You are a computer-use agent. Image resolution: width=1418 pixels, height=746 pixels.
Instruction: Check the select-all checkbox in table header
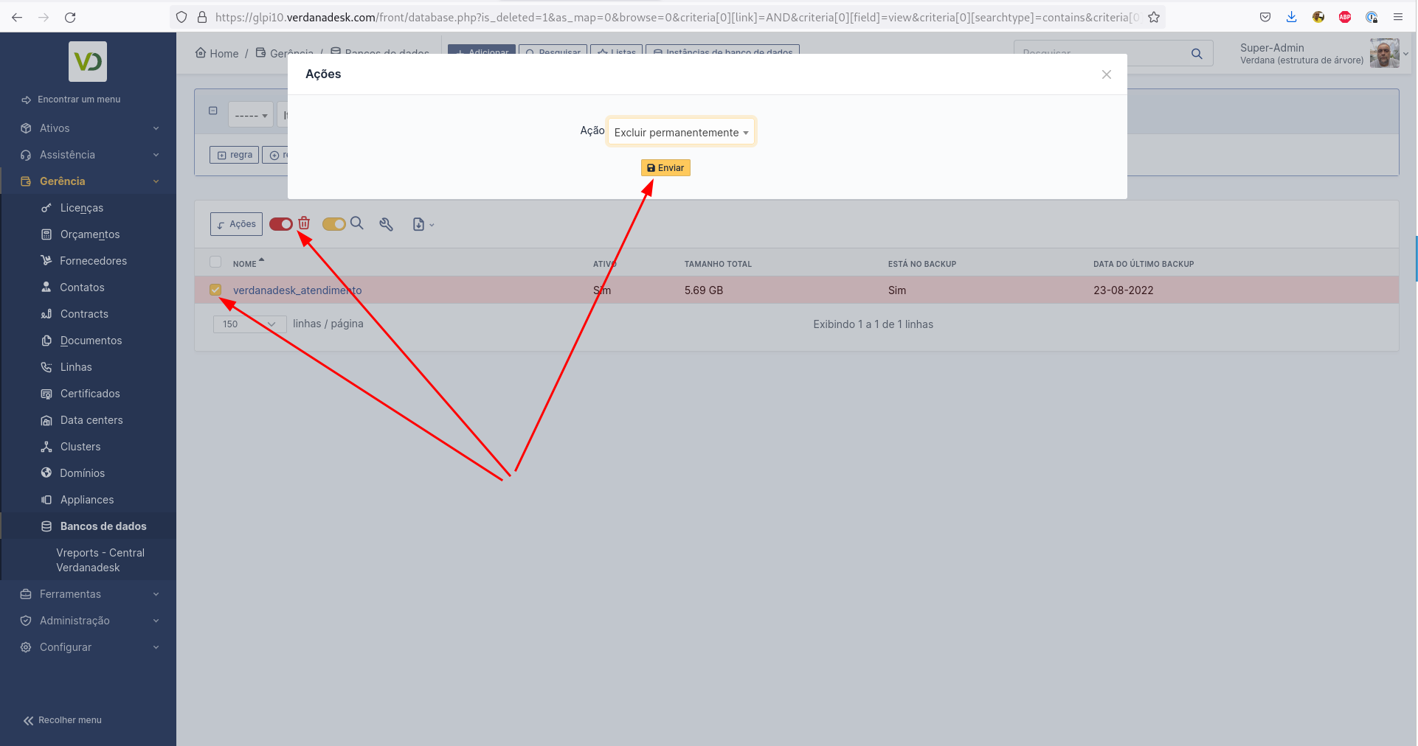215,262
